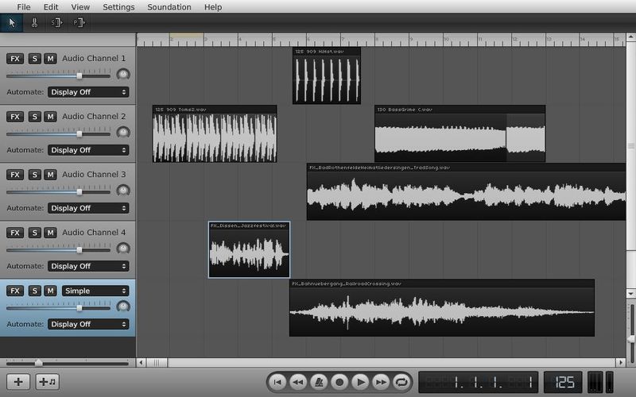The image size is (636, 397).
Task: Click bar 5 on the timeline ruler
Action: coord(274,40)
